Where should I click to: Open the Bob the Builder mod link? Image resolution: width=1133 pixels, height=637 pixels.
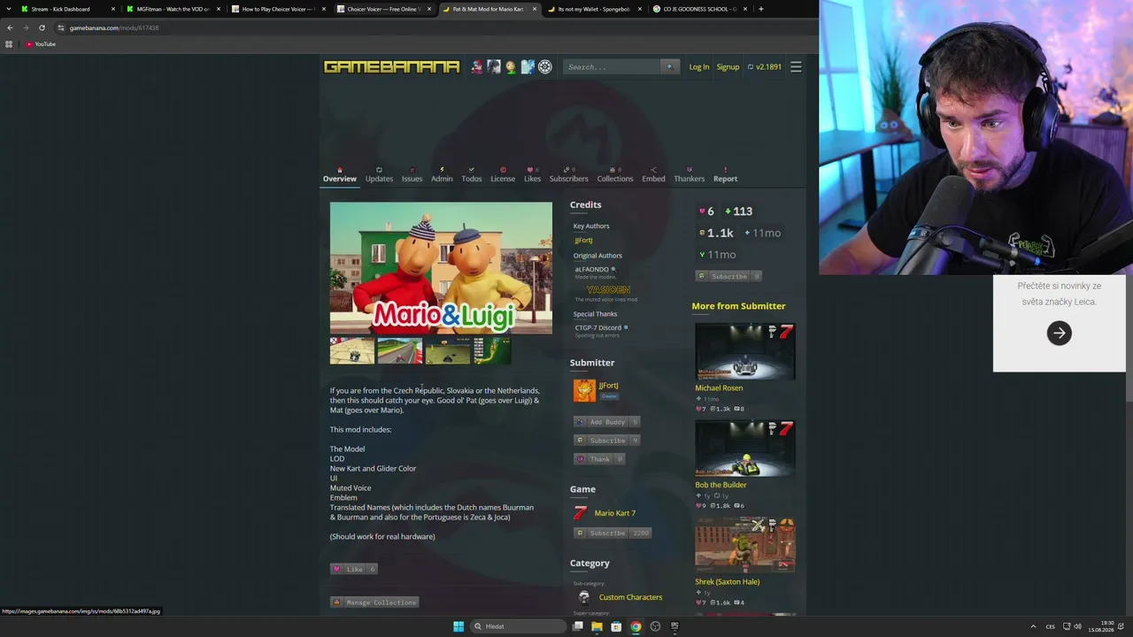(x=721, y=485)
